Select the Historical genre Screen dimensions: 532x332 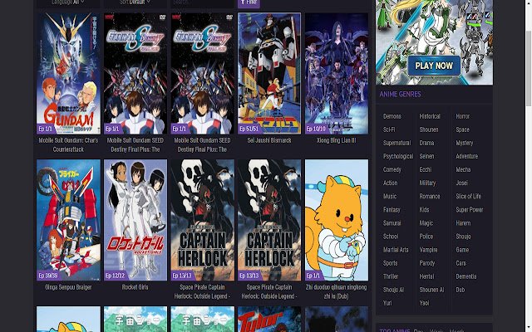pos(430,116)
